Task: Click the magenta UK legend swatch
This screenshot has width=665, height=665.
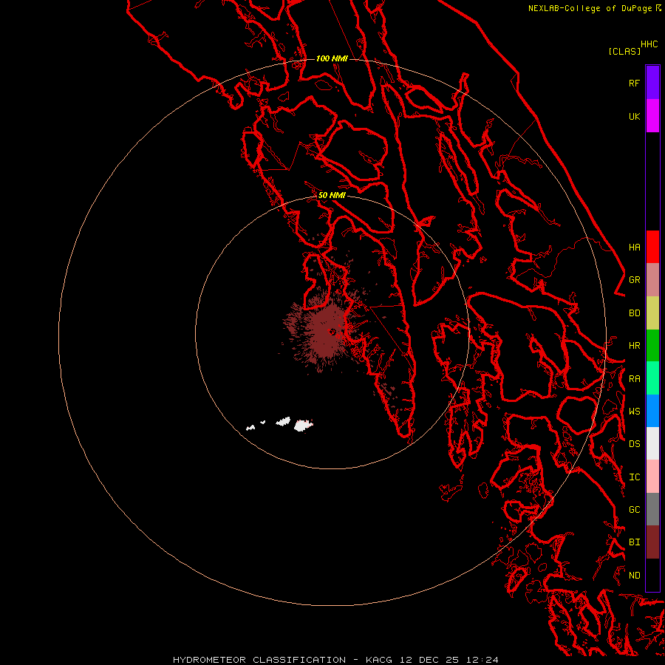Action: coord(652,116)
